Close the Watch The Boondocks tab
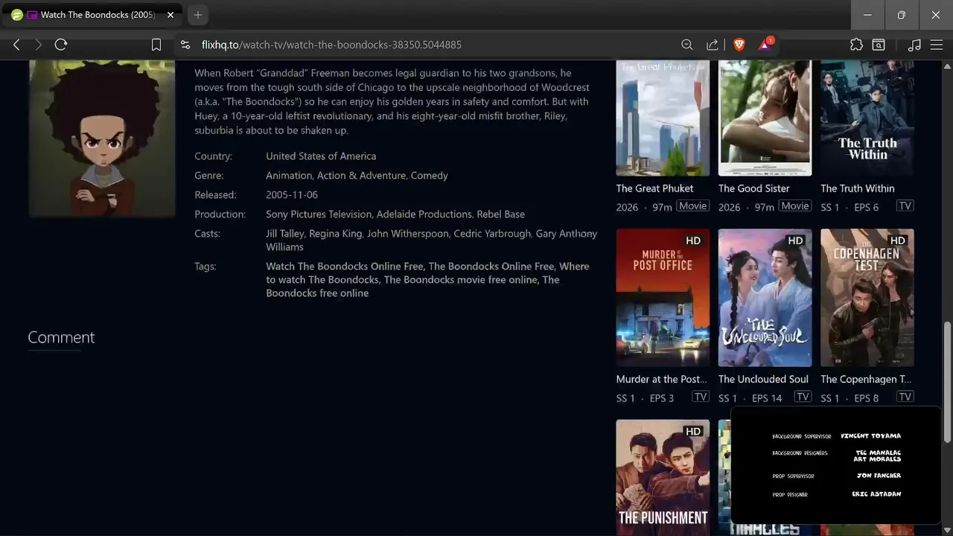The width and height of the screenshot is (953, 536). tap(170, 15)
